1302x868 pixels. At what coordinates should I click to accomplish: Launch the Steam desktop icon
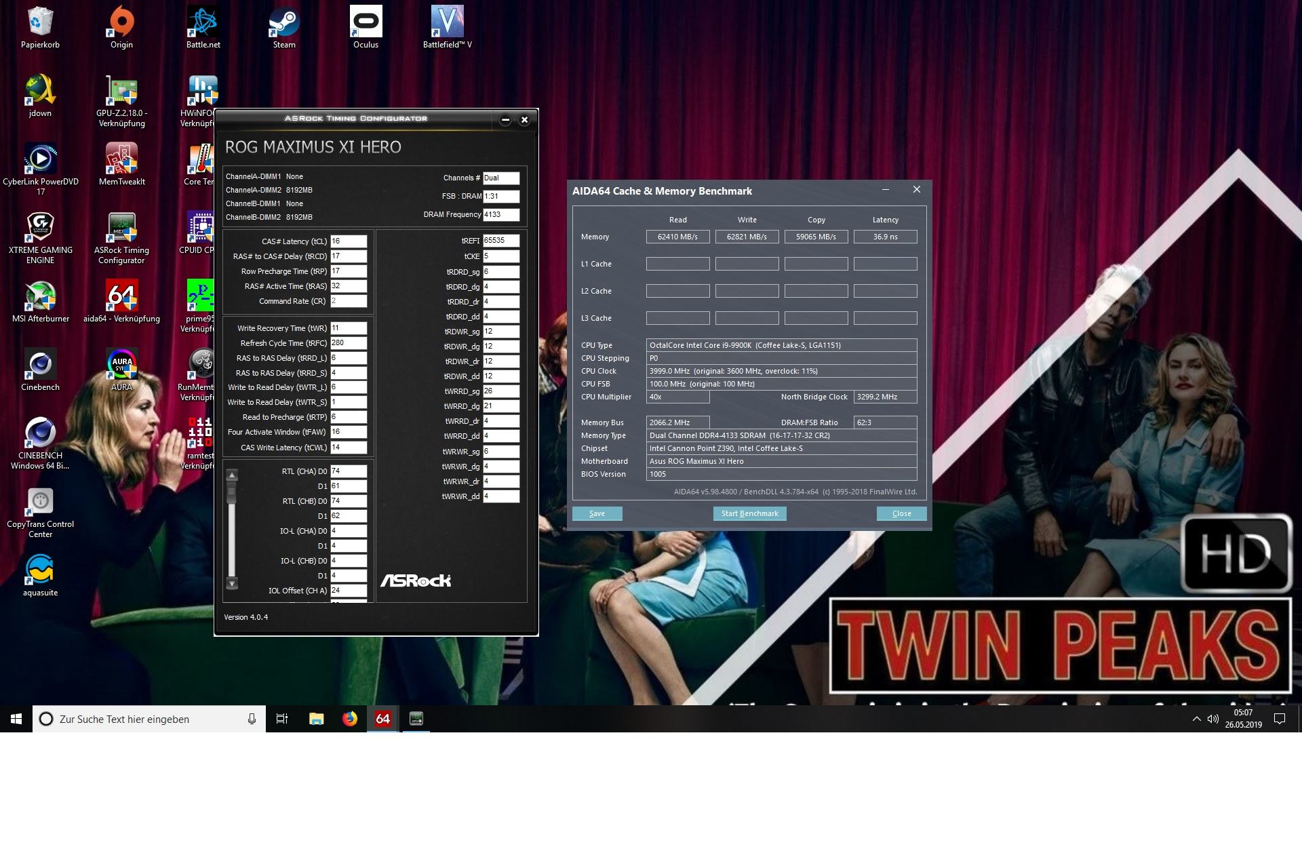284,27
